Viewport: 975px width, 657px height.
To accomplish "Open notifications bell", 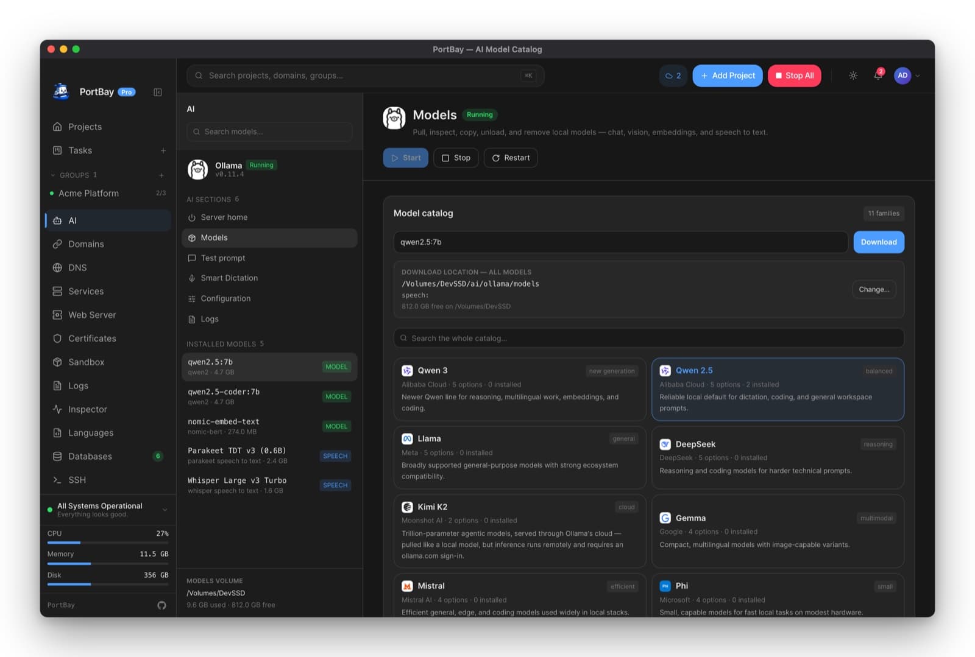I will coord(878,76).
